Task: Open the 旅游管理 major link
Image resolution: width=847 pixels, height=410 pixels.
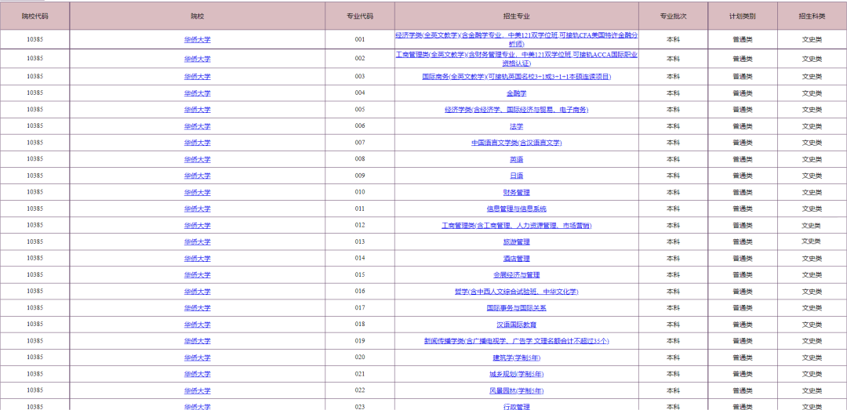Action: (x=516, y=242)
